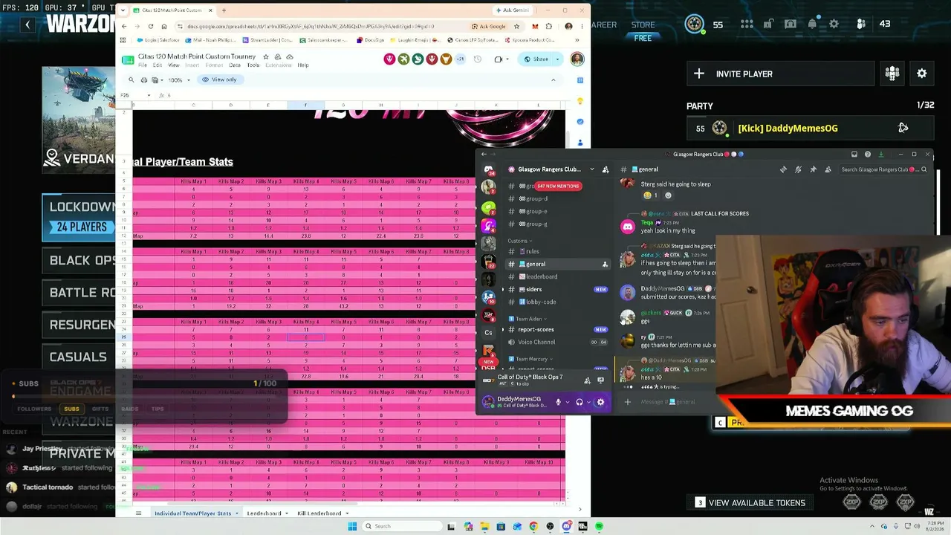Image resolution: width=951 pixels, height=535 pixels.
Task: Open the leaderboard channel in Discord
Action: (542, 276)
